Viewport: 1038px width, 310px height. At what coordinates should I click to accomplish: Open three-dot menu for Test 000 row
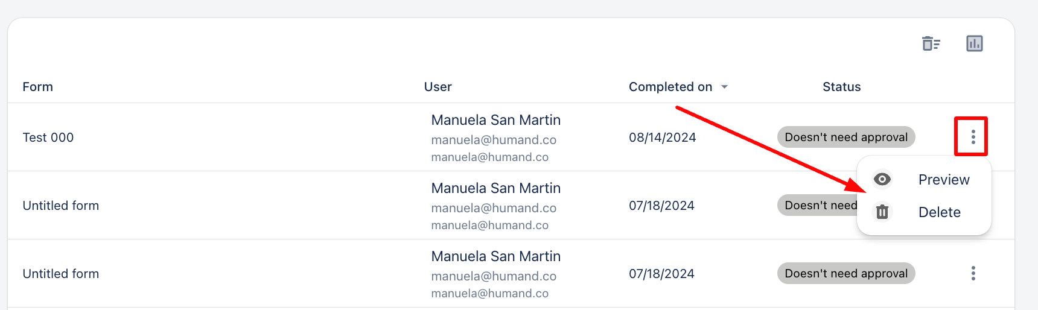(x=973, y=137)
